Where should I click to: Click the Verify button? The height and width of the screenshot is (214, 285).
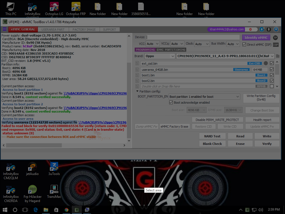tap(267, 144)
